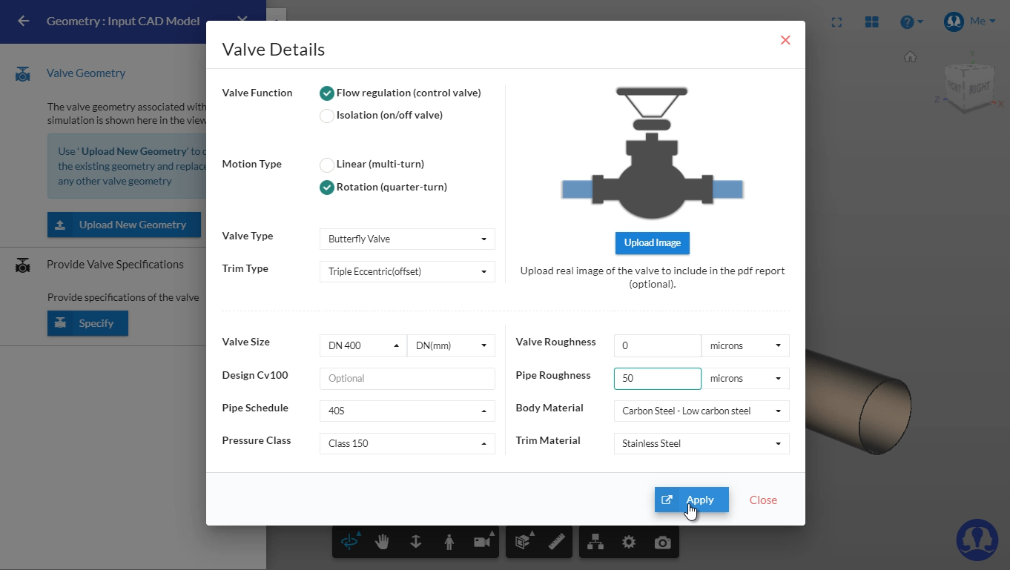
Task: Open Valve Roughness units dropdown
Action: click(745, 345)
